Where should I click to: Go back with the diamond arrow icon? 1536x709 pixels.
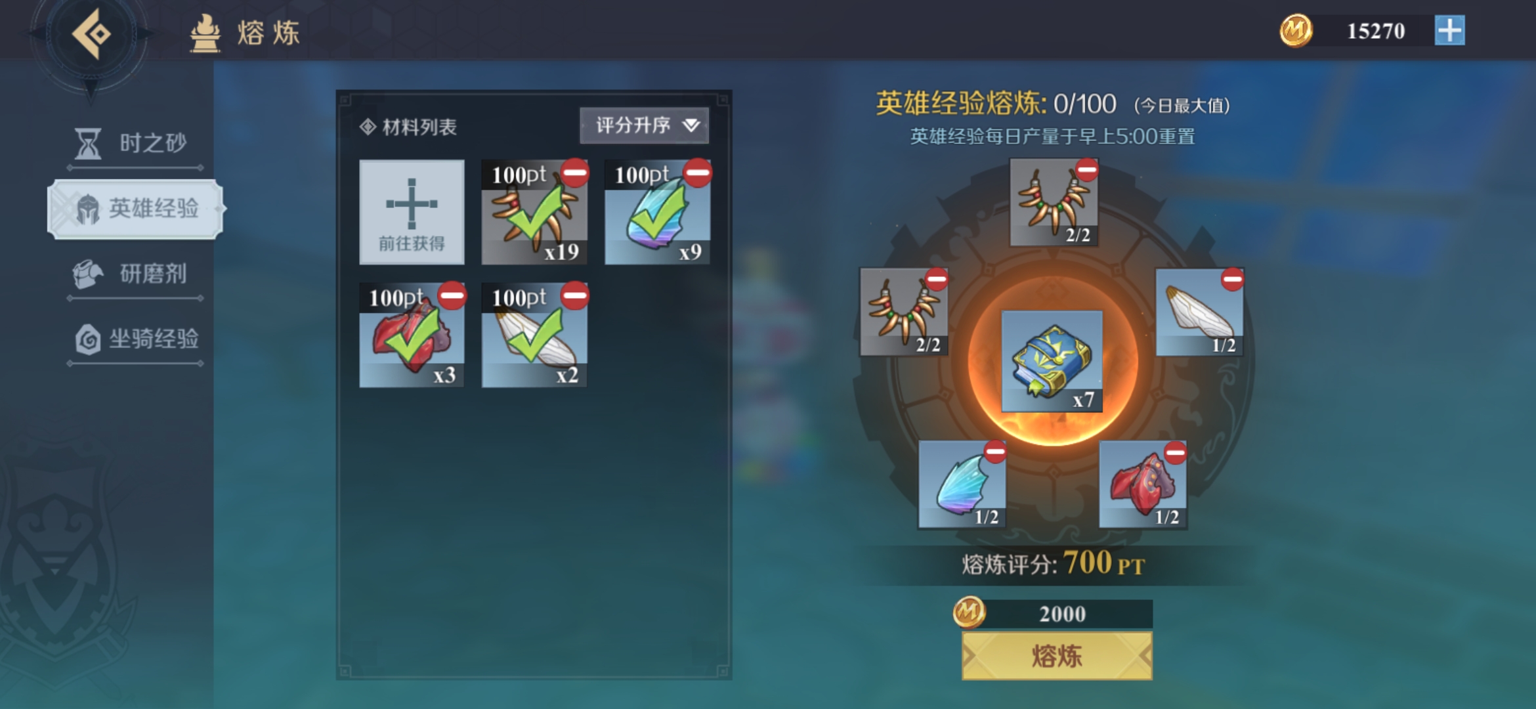click(x=91, y=33)
